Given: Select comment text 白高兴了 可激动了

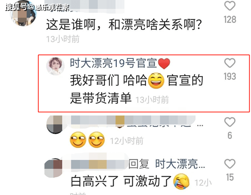Looking at the screenshot, I should click(x=121, y=181).
